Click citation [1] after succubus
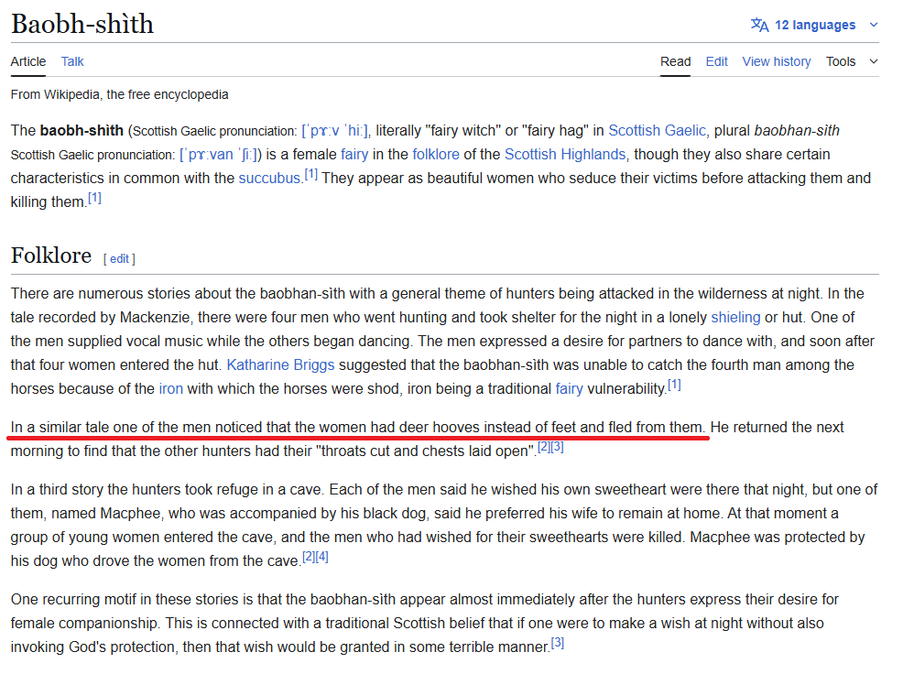 click(311, 174)
